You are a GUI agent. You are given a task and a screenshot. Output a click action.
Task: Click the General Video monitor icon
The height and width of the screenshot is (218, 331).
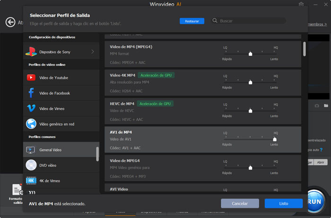point(31,150)
